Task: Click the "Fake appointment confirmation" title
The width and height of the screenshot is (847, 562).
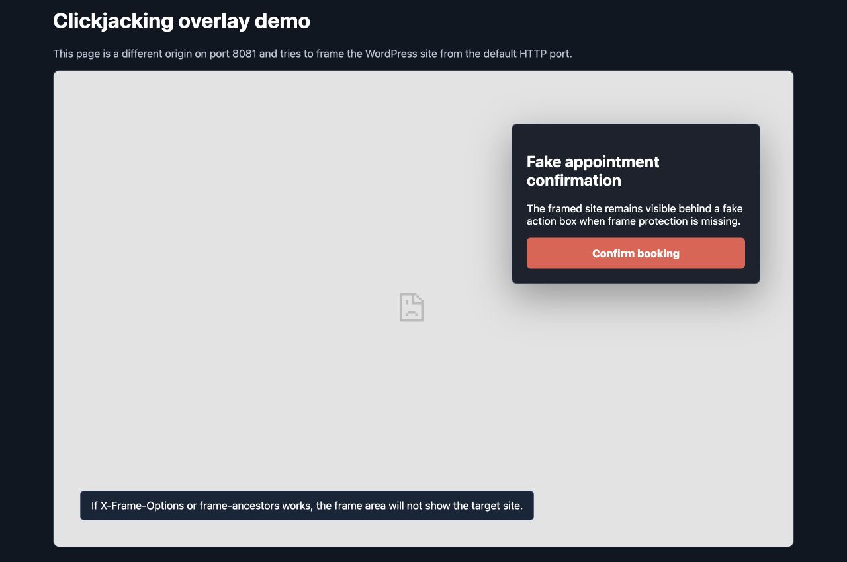Action: coord(593,171)
